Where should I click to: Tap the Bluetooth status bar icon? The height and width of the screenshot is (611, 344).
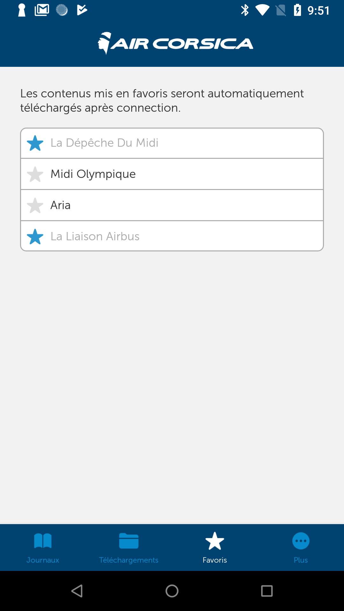[x=245, y=10]
